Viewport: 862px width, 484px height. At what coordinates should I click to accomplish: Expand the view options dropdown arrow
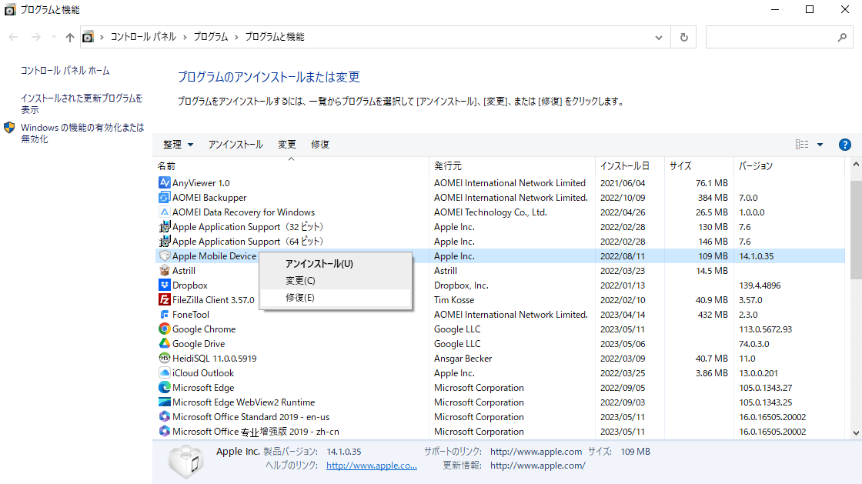(x=820, y=145)
